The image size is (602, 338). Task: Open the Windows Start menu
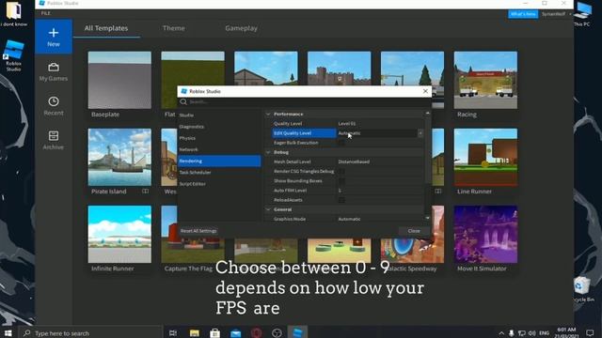tap(8, 332)
